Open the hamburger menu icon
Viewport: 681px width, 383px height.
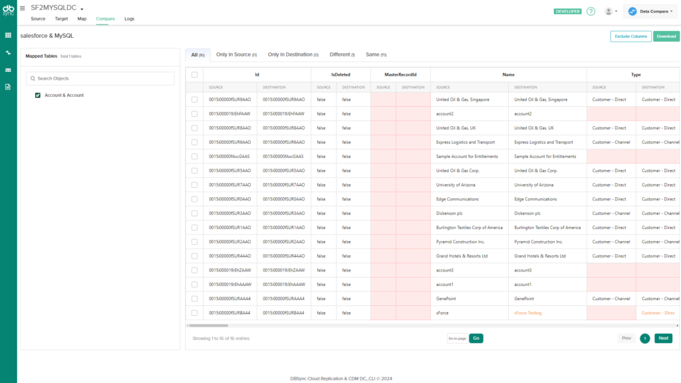click(22, 8)
